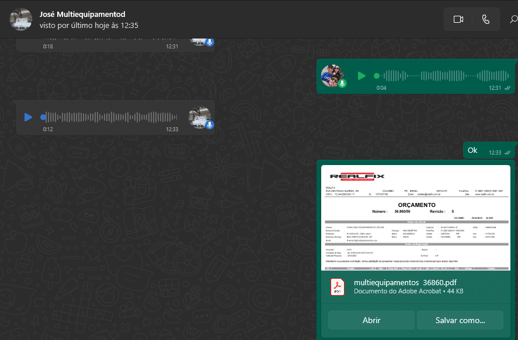Screen dimensions: 518x340
Task: Start a voice call with José
Action: (x=486, y=19)
